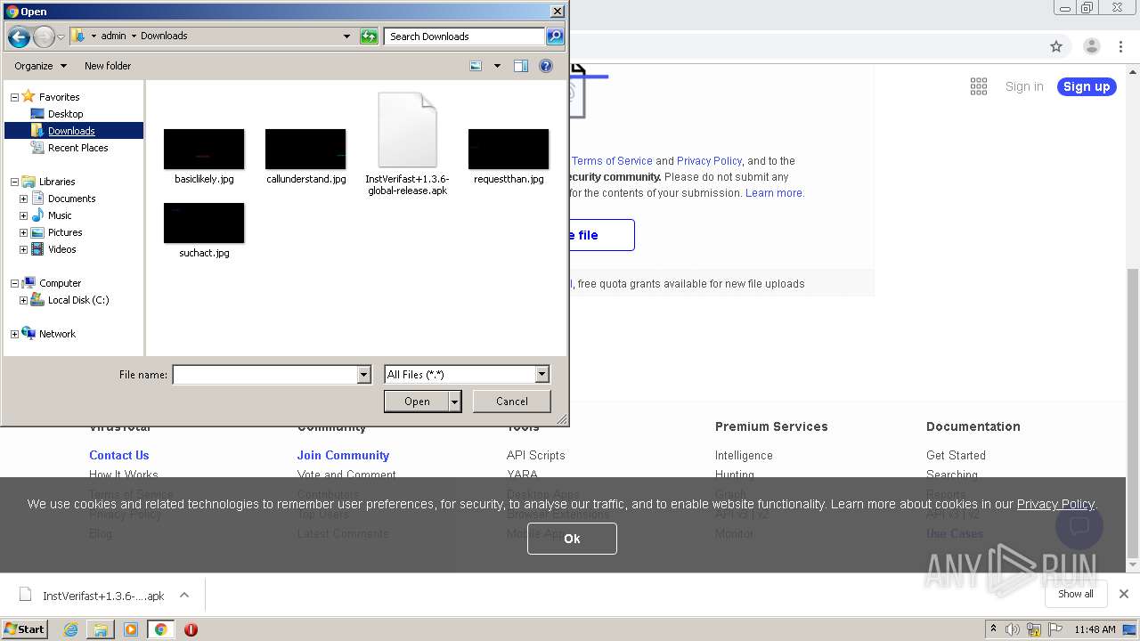The image size is (1140, 641).
Task: Collapse the Libraries tree group
Action: tap(14, 182)
